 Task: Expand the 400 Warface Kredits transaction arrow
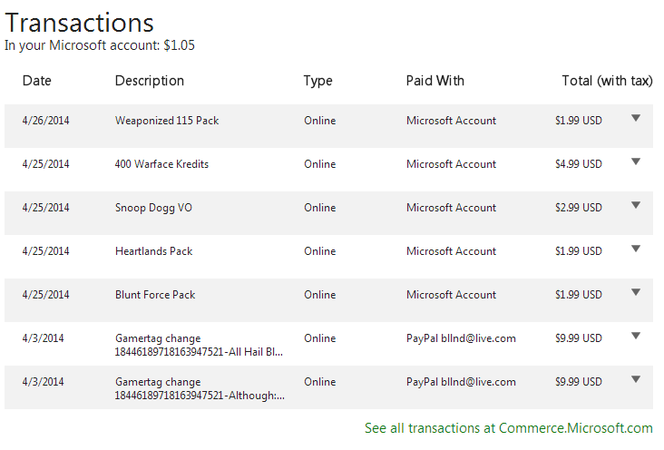click(636, 161)
